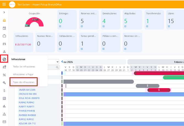Click the briefcase icon in sidebar

[x=4, y=36]
